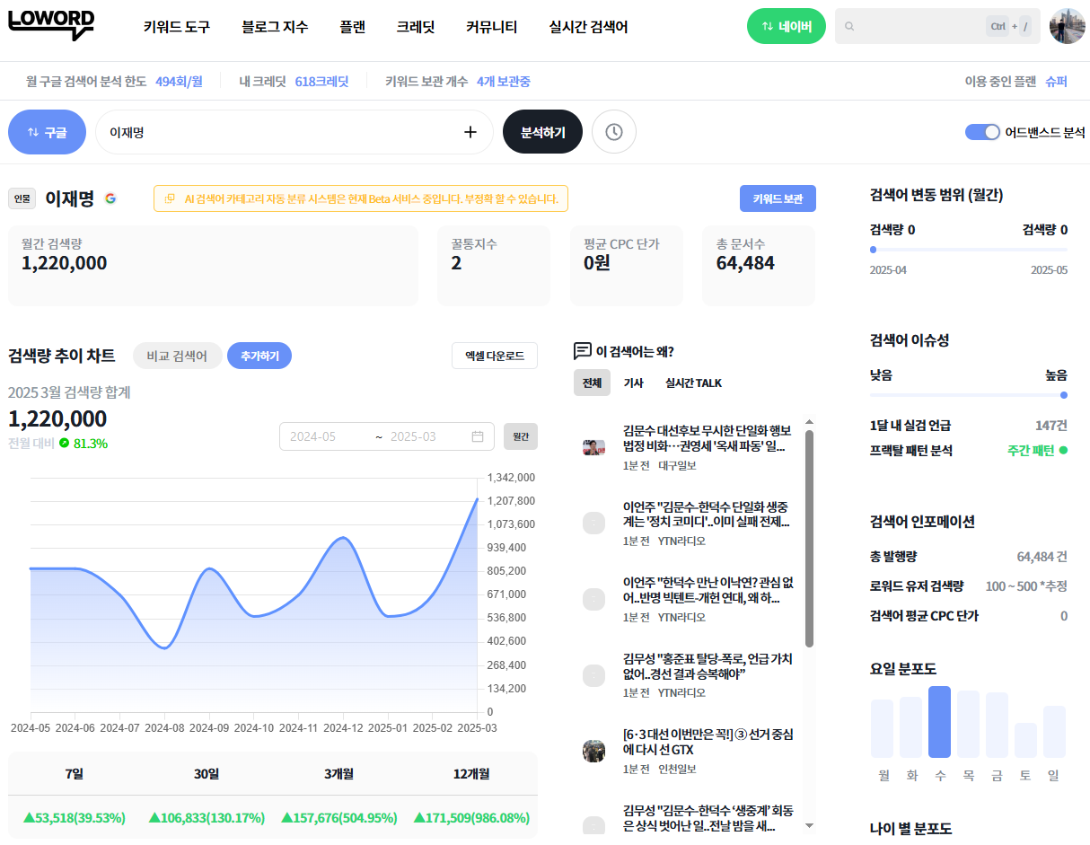Open 실시간 검색어 page
This screenshot has height=845, width=1090.
(589, 27)
